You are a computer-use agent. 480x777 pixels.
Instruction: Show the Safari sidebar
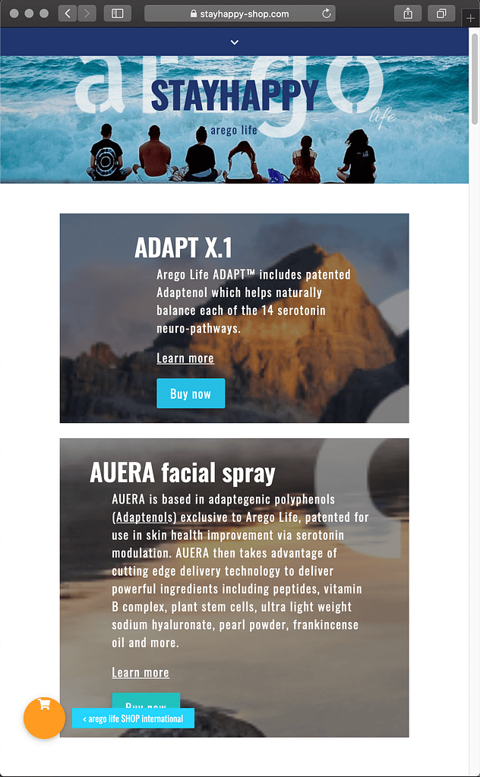coord(118,14)
